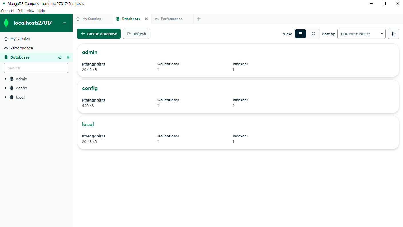Switch to grid view
403x227 pixels.
313,34
